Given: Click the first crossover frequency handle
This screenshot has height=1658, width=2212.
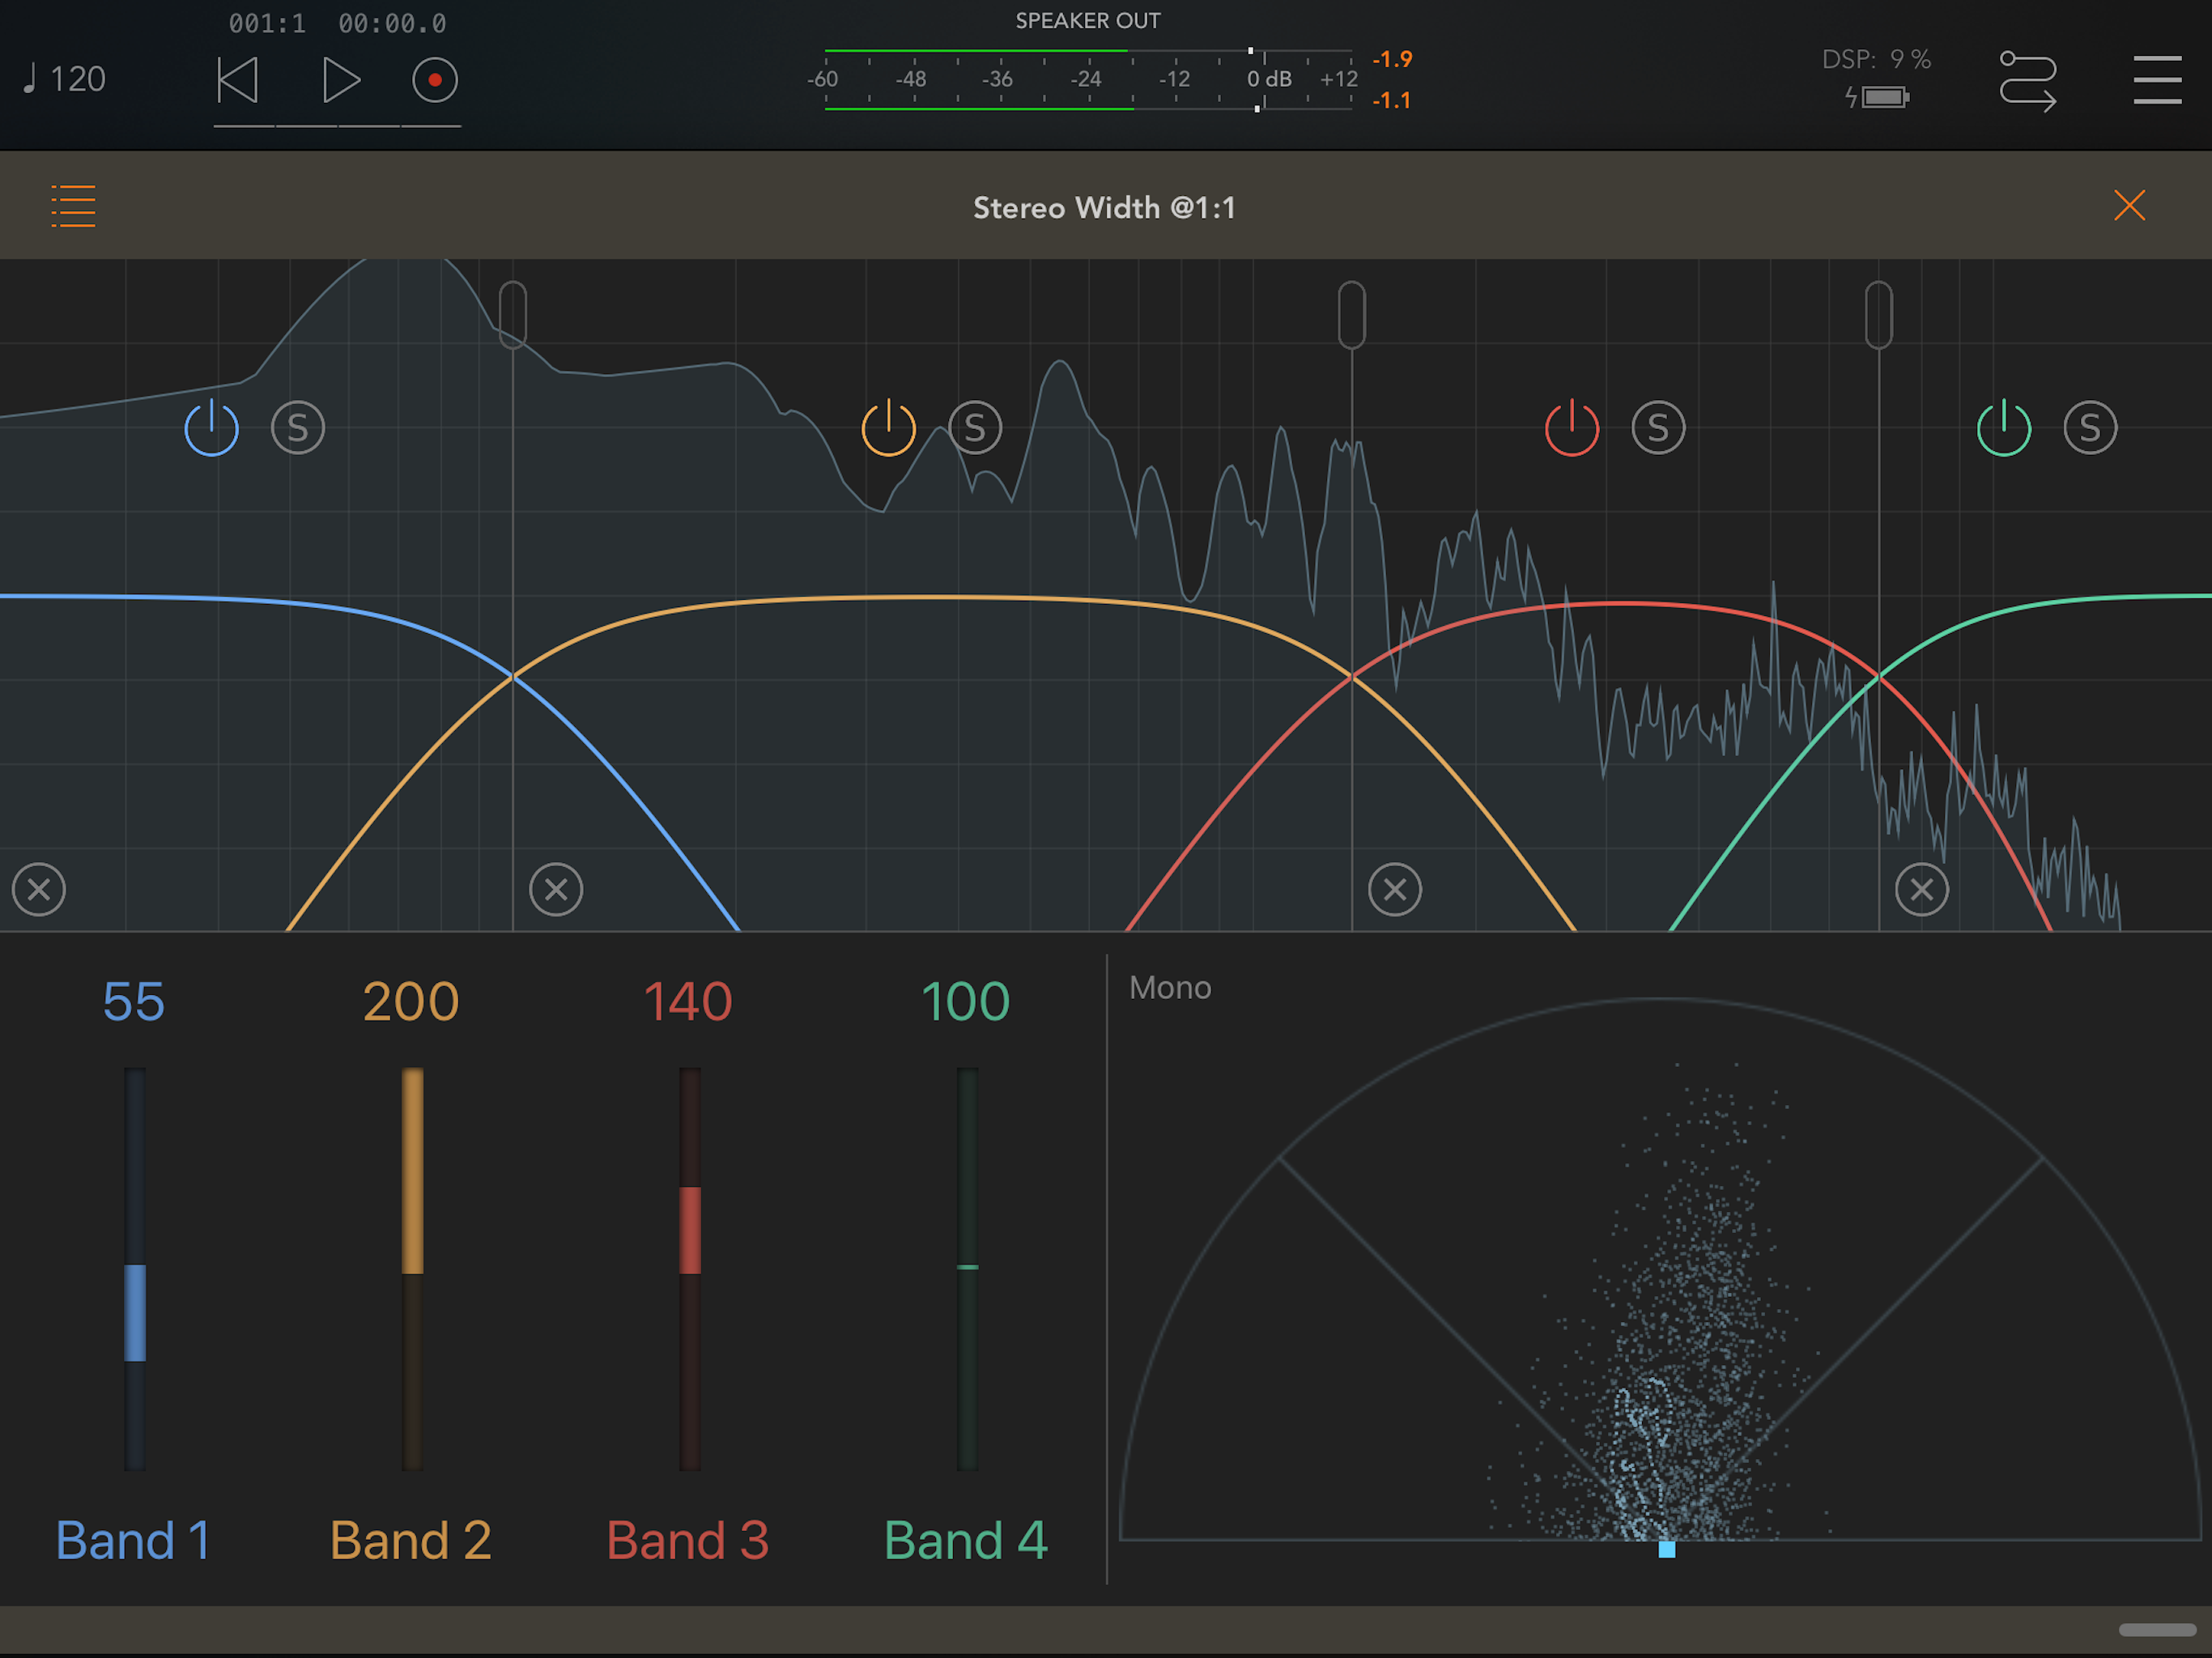Looking at the screenshot, I should coord(513,314).
